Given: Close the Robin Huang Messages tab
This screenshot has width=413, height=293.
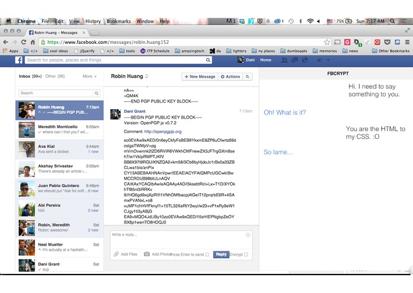Looking at the screenshot, I should coord(84,33).
